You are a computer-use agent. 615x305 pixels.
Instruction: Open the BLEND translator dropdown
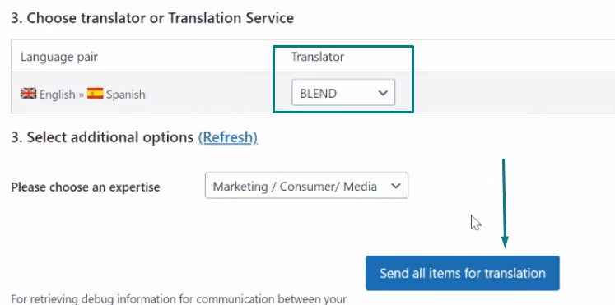coord(343,93)
